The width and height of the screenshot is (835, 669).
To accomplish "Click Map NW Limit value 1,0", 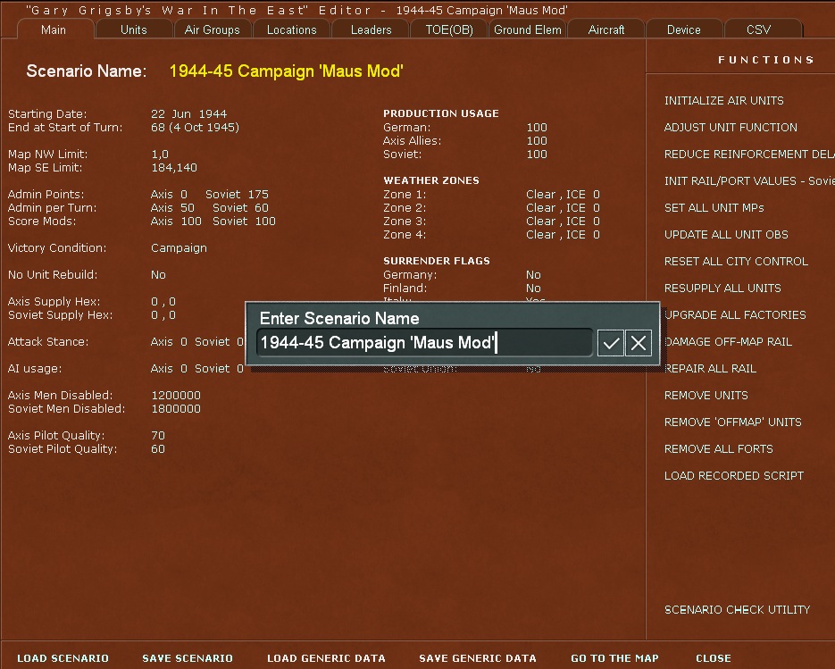I will [160, 154].
